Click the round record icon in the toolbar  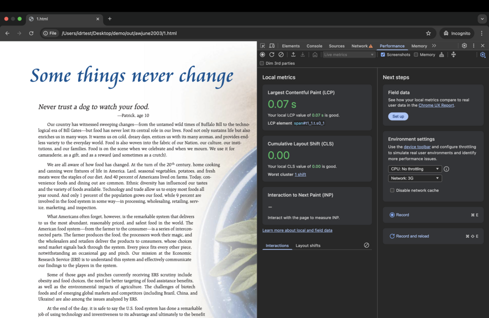[x=263, y=55]
